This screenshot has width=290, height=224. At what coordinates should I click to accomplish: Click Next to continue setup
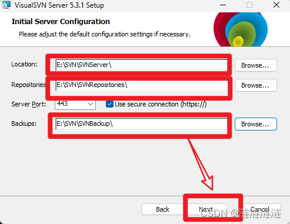(x=206, y=209)
